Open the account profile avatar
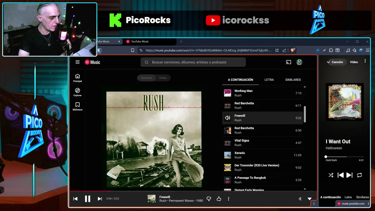Image resolution: width=375 pixels, height=211 pixels. tap(299, 62)
